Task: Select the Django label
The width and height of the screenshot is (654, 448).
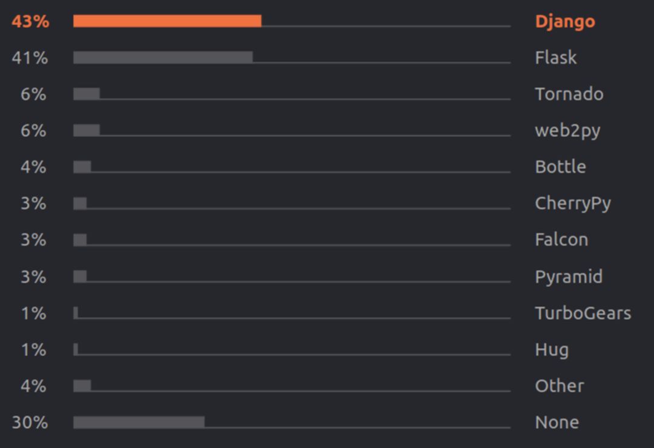Action: tap(565, 22)
